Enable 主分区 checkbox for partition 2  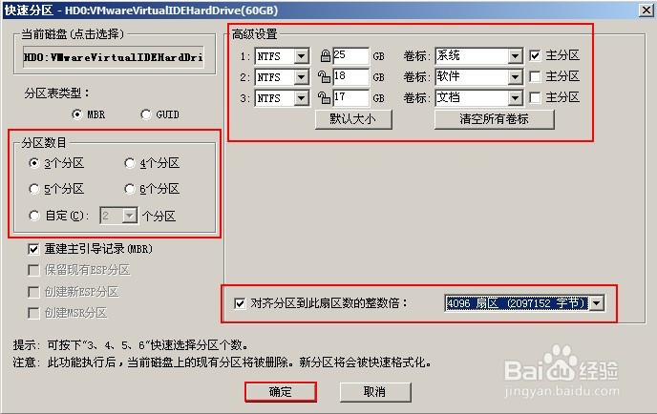point(535,76)
